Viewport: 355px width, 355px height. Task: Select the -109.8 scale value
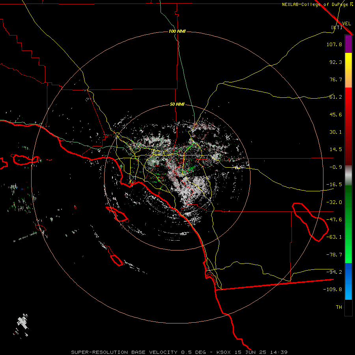tap(333, 290)
